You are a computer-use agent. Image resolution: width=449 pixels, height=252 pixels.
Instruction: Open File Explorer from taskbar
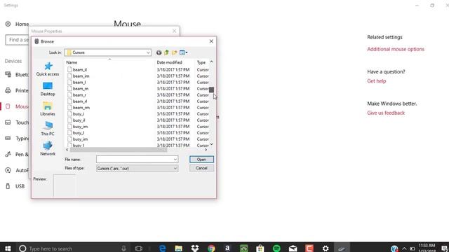179,248
